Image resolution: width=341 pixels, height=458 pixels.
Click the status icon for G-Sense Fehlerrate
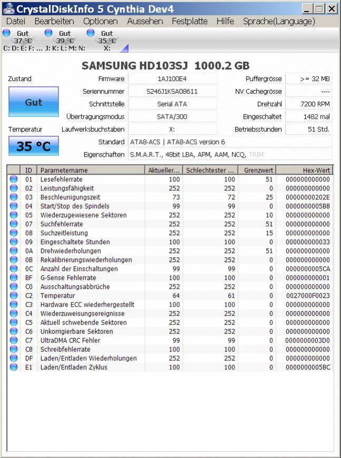(x=14, y=277)
